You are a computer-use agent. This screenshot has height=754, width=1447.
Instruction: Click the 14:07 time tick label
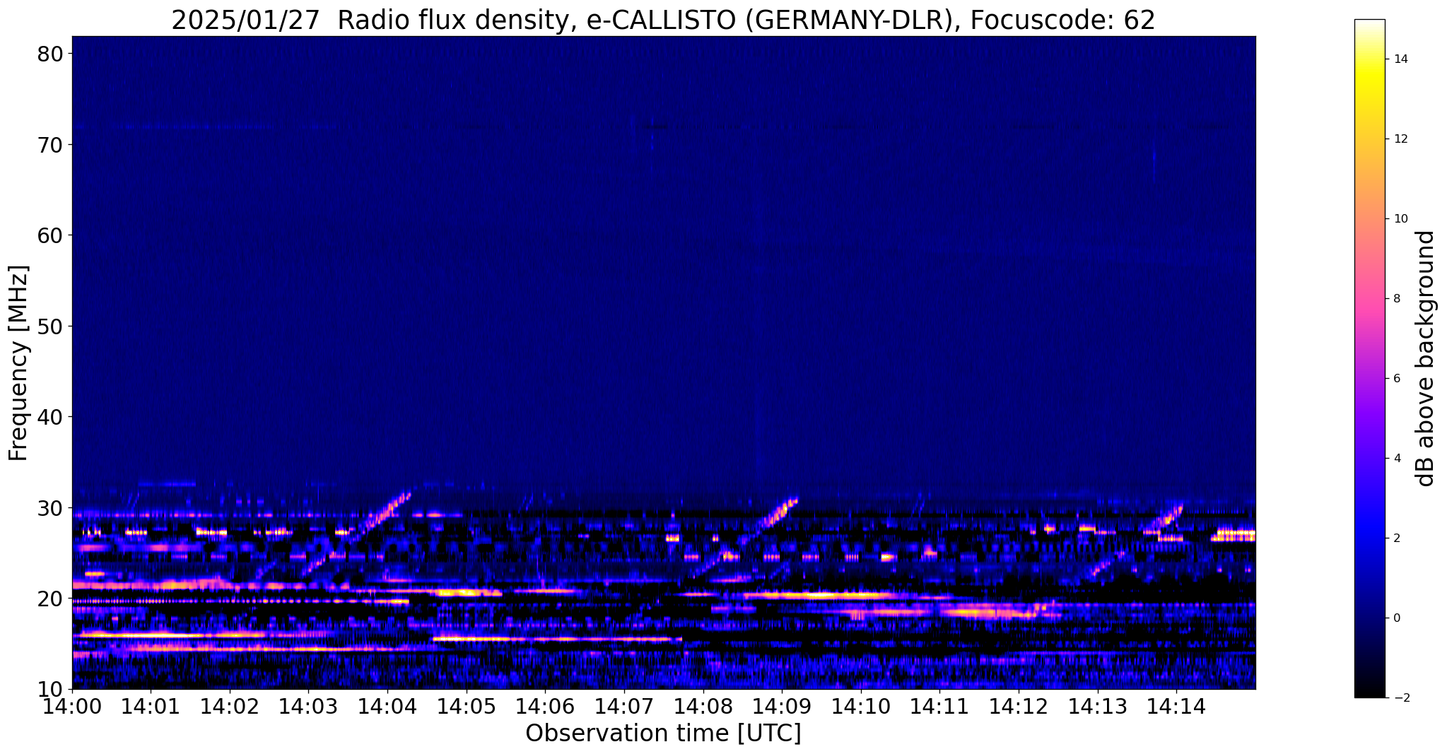pyautogui.click(x=624, y=707)
